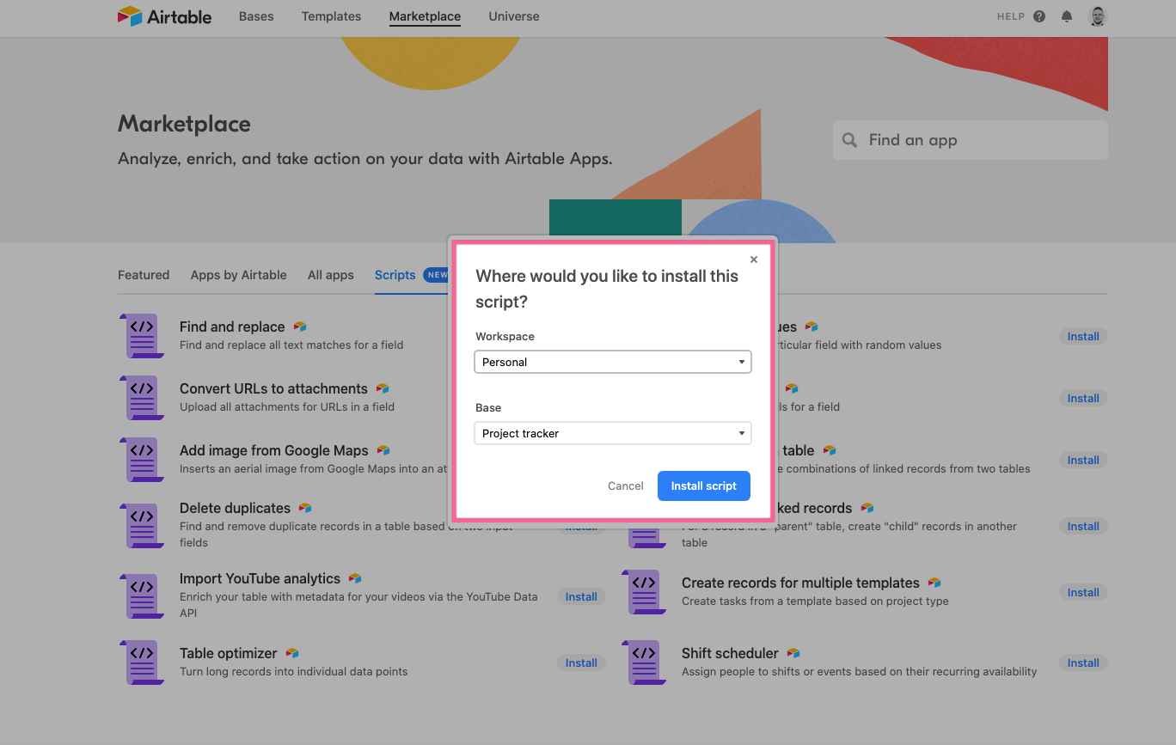Install the Table optimizer script

(581, 663)
